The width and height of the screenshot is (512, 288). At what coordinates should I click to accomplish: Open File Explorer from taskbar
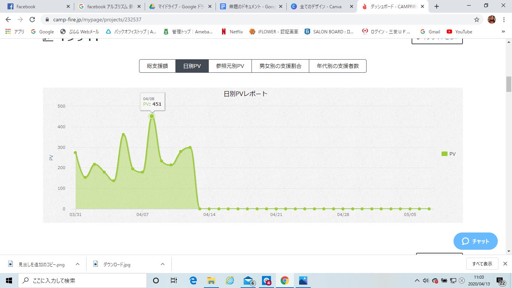[211, 280]
